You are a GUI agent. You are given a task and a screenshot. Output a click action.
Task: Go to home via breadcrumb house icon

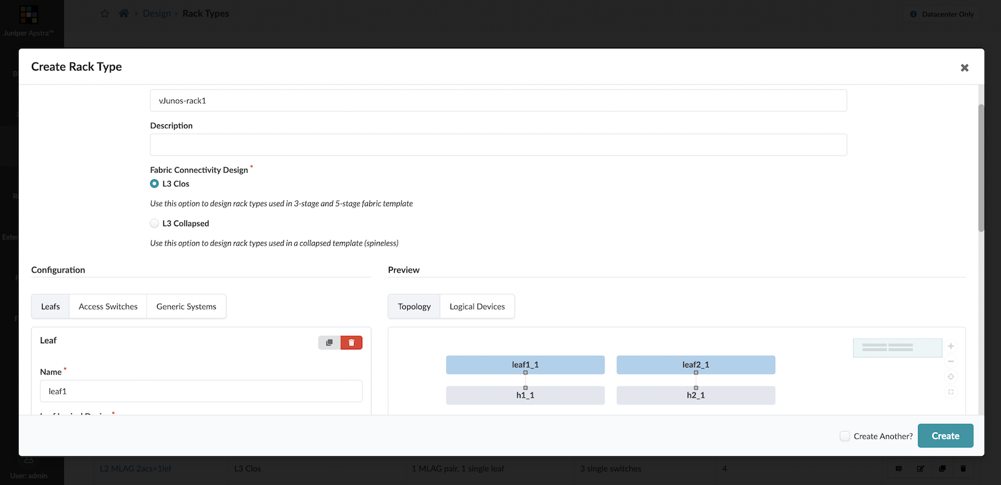[x=124, y=14]
